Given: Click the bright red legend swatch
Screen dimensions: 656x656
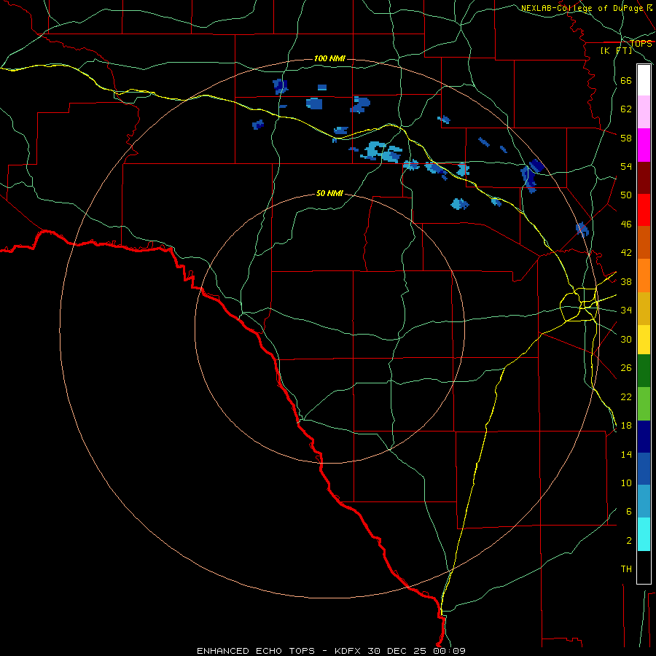Looking at the screenshot, I should 644,210.
